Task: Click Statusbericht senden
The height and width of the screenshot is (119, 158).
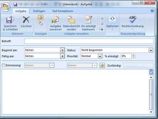Action: 71,23
